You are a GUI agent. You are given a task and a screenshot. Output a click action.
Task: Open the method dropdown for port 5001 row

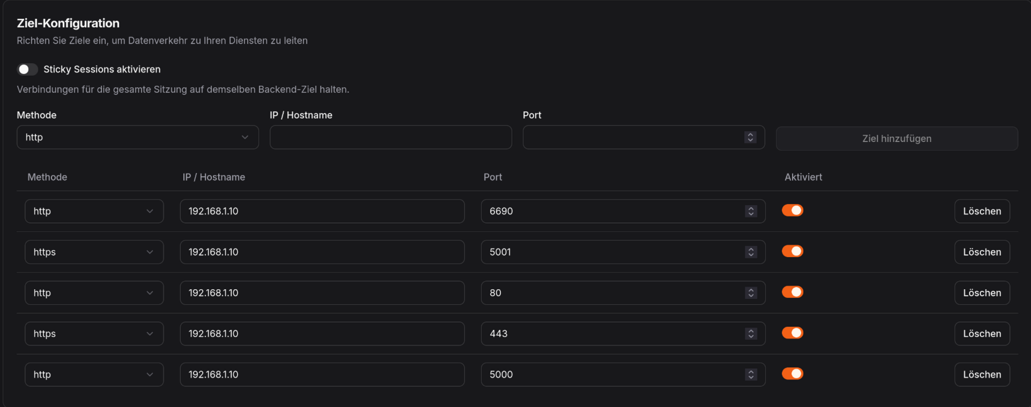tap(94, 252)
